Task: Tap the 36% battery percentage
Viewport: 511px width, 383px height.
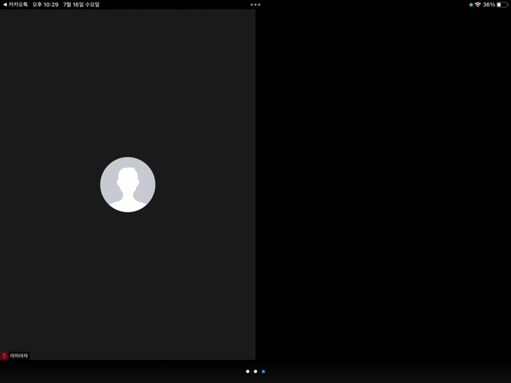Action: click(x=489, y=5)
